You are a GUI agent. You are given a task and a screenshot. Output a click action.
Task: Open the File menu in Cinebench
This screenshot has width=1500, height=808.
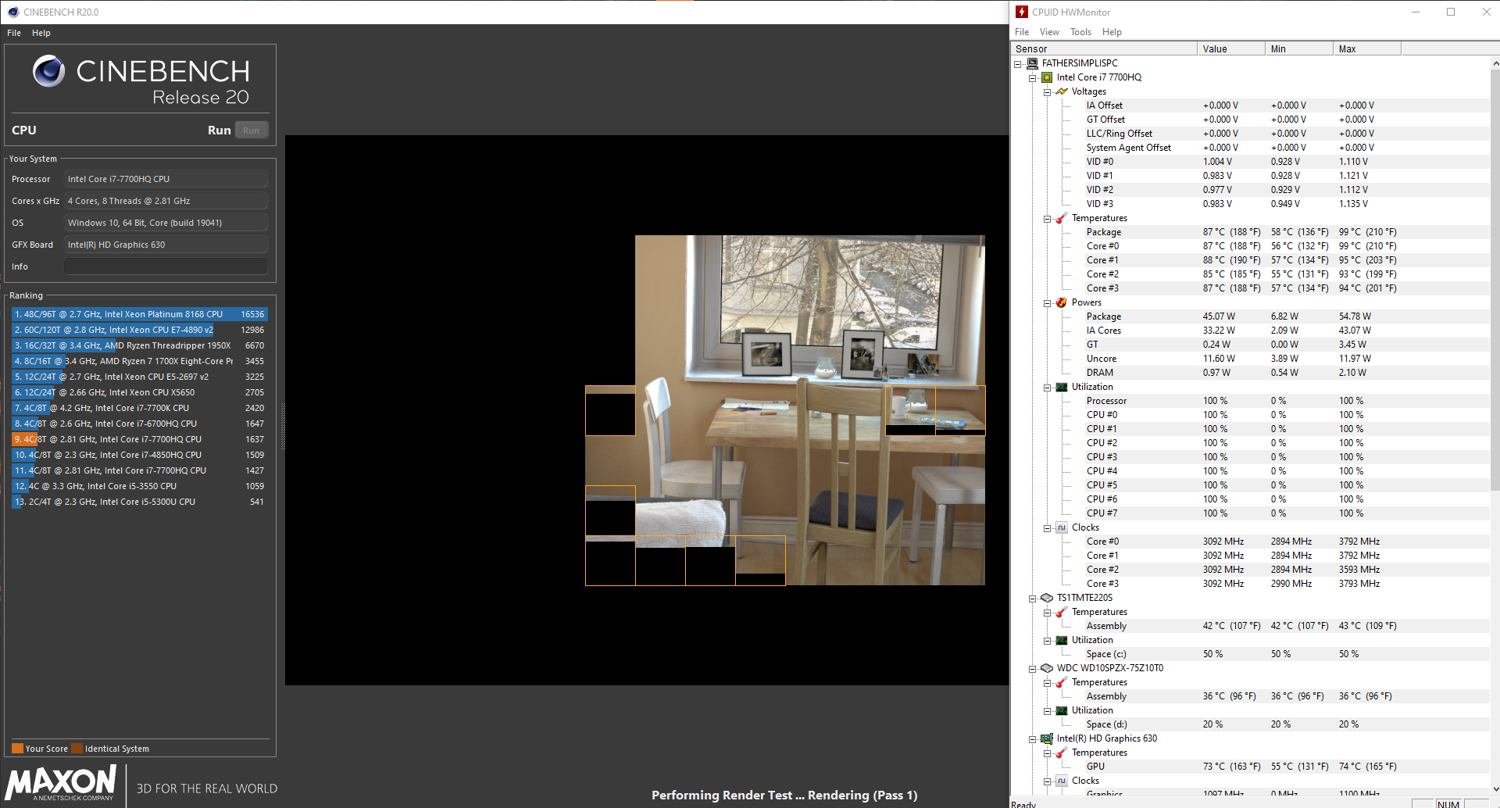(14, 33)
